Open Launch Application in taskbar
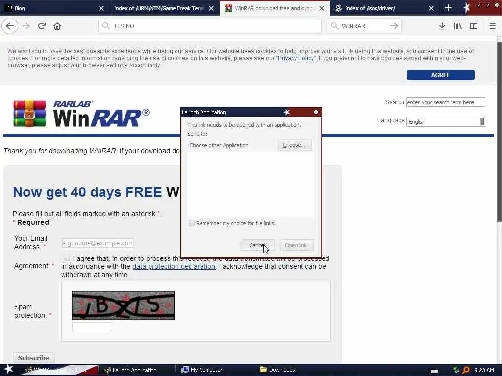The width and height of the screenshot is (502, 376). point(136,370)
